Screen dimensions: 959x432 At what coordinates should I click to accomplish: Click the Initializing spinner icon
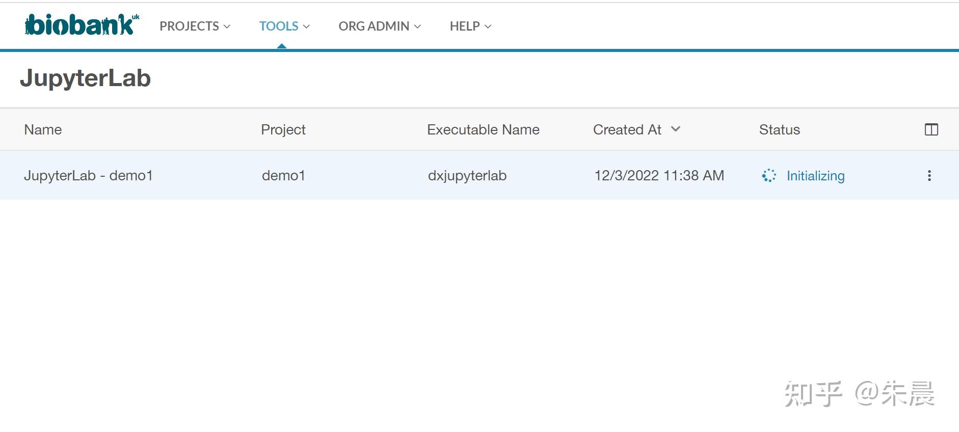768,176
